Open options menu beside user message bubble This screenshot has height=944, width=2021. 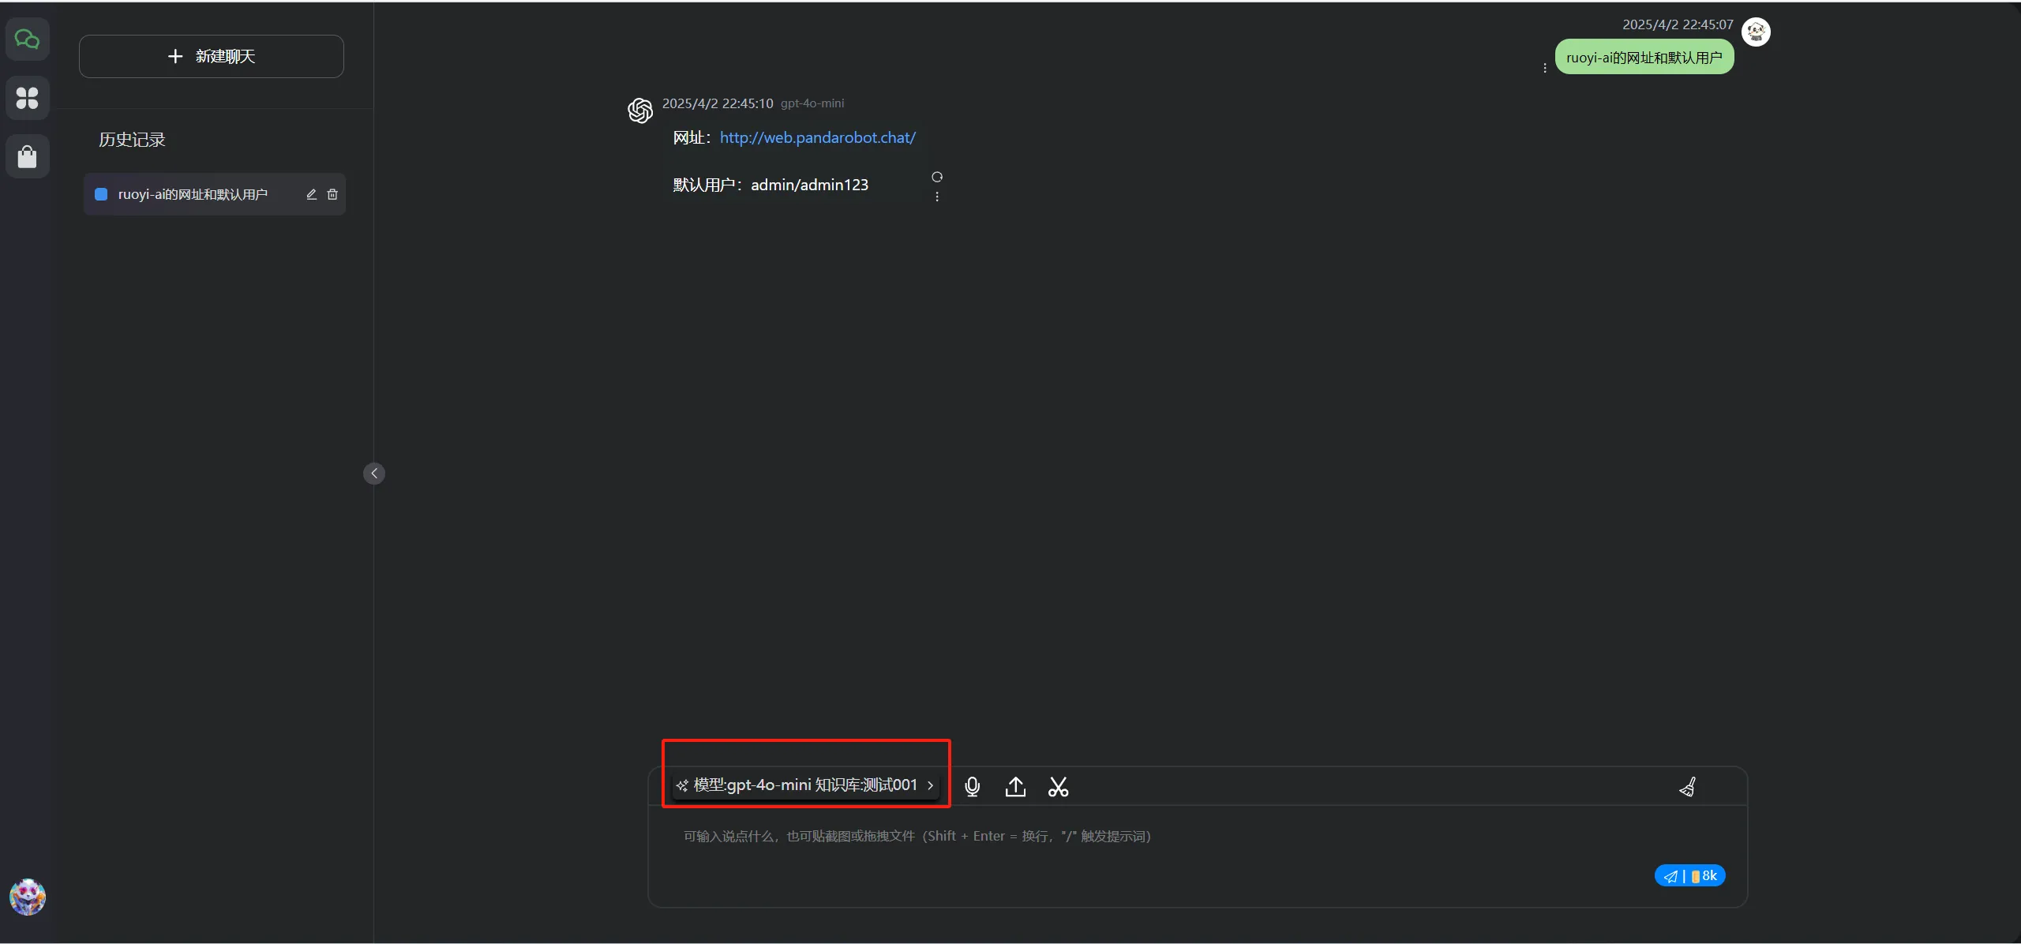pyautogui.click(x=1545, y=68)
